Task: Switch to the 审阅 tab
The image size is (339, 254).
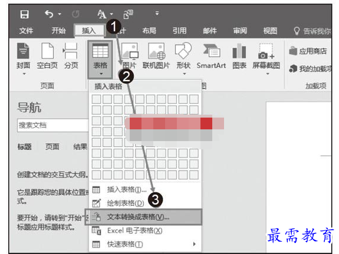Action: coord(240,31)
